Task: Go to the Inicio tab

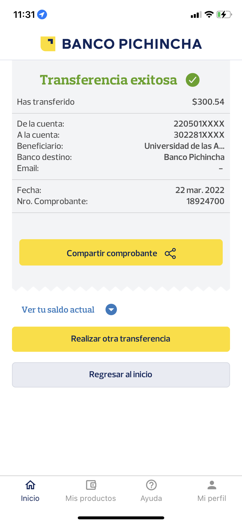Action: [30, 491]
